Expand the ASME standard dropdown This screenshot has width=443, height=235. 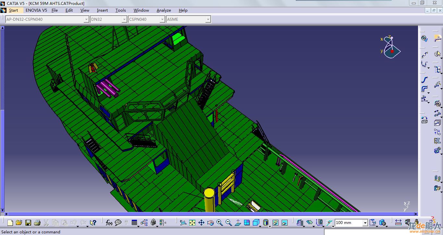pos(208,19)
